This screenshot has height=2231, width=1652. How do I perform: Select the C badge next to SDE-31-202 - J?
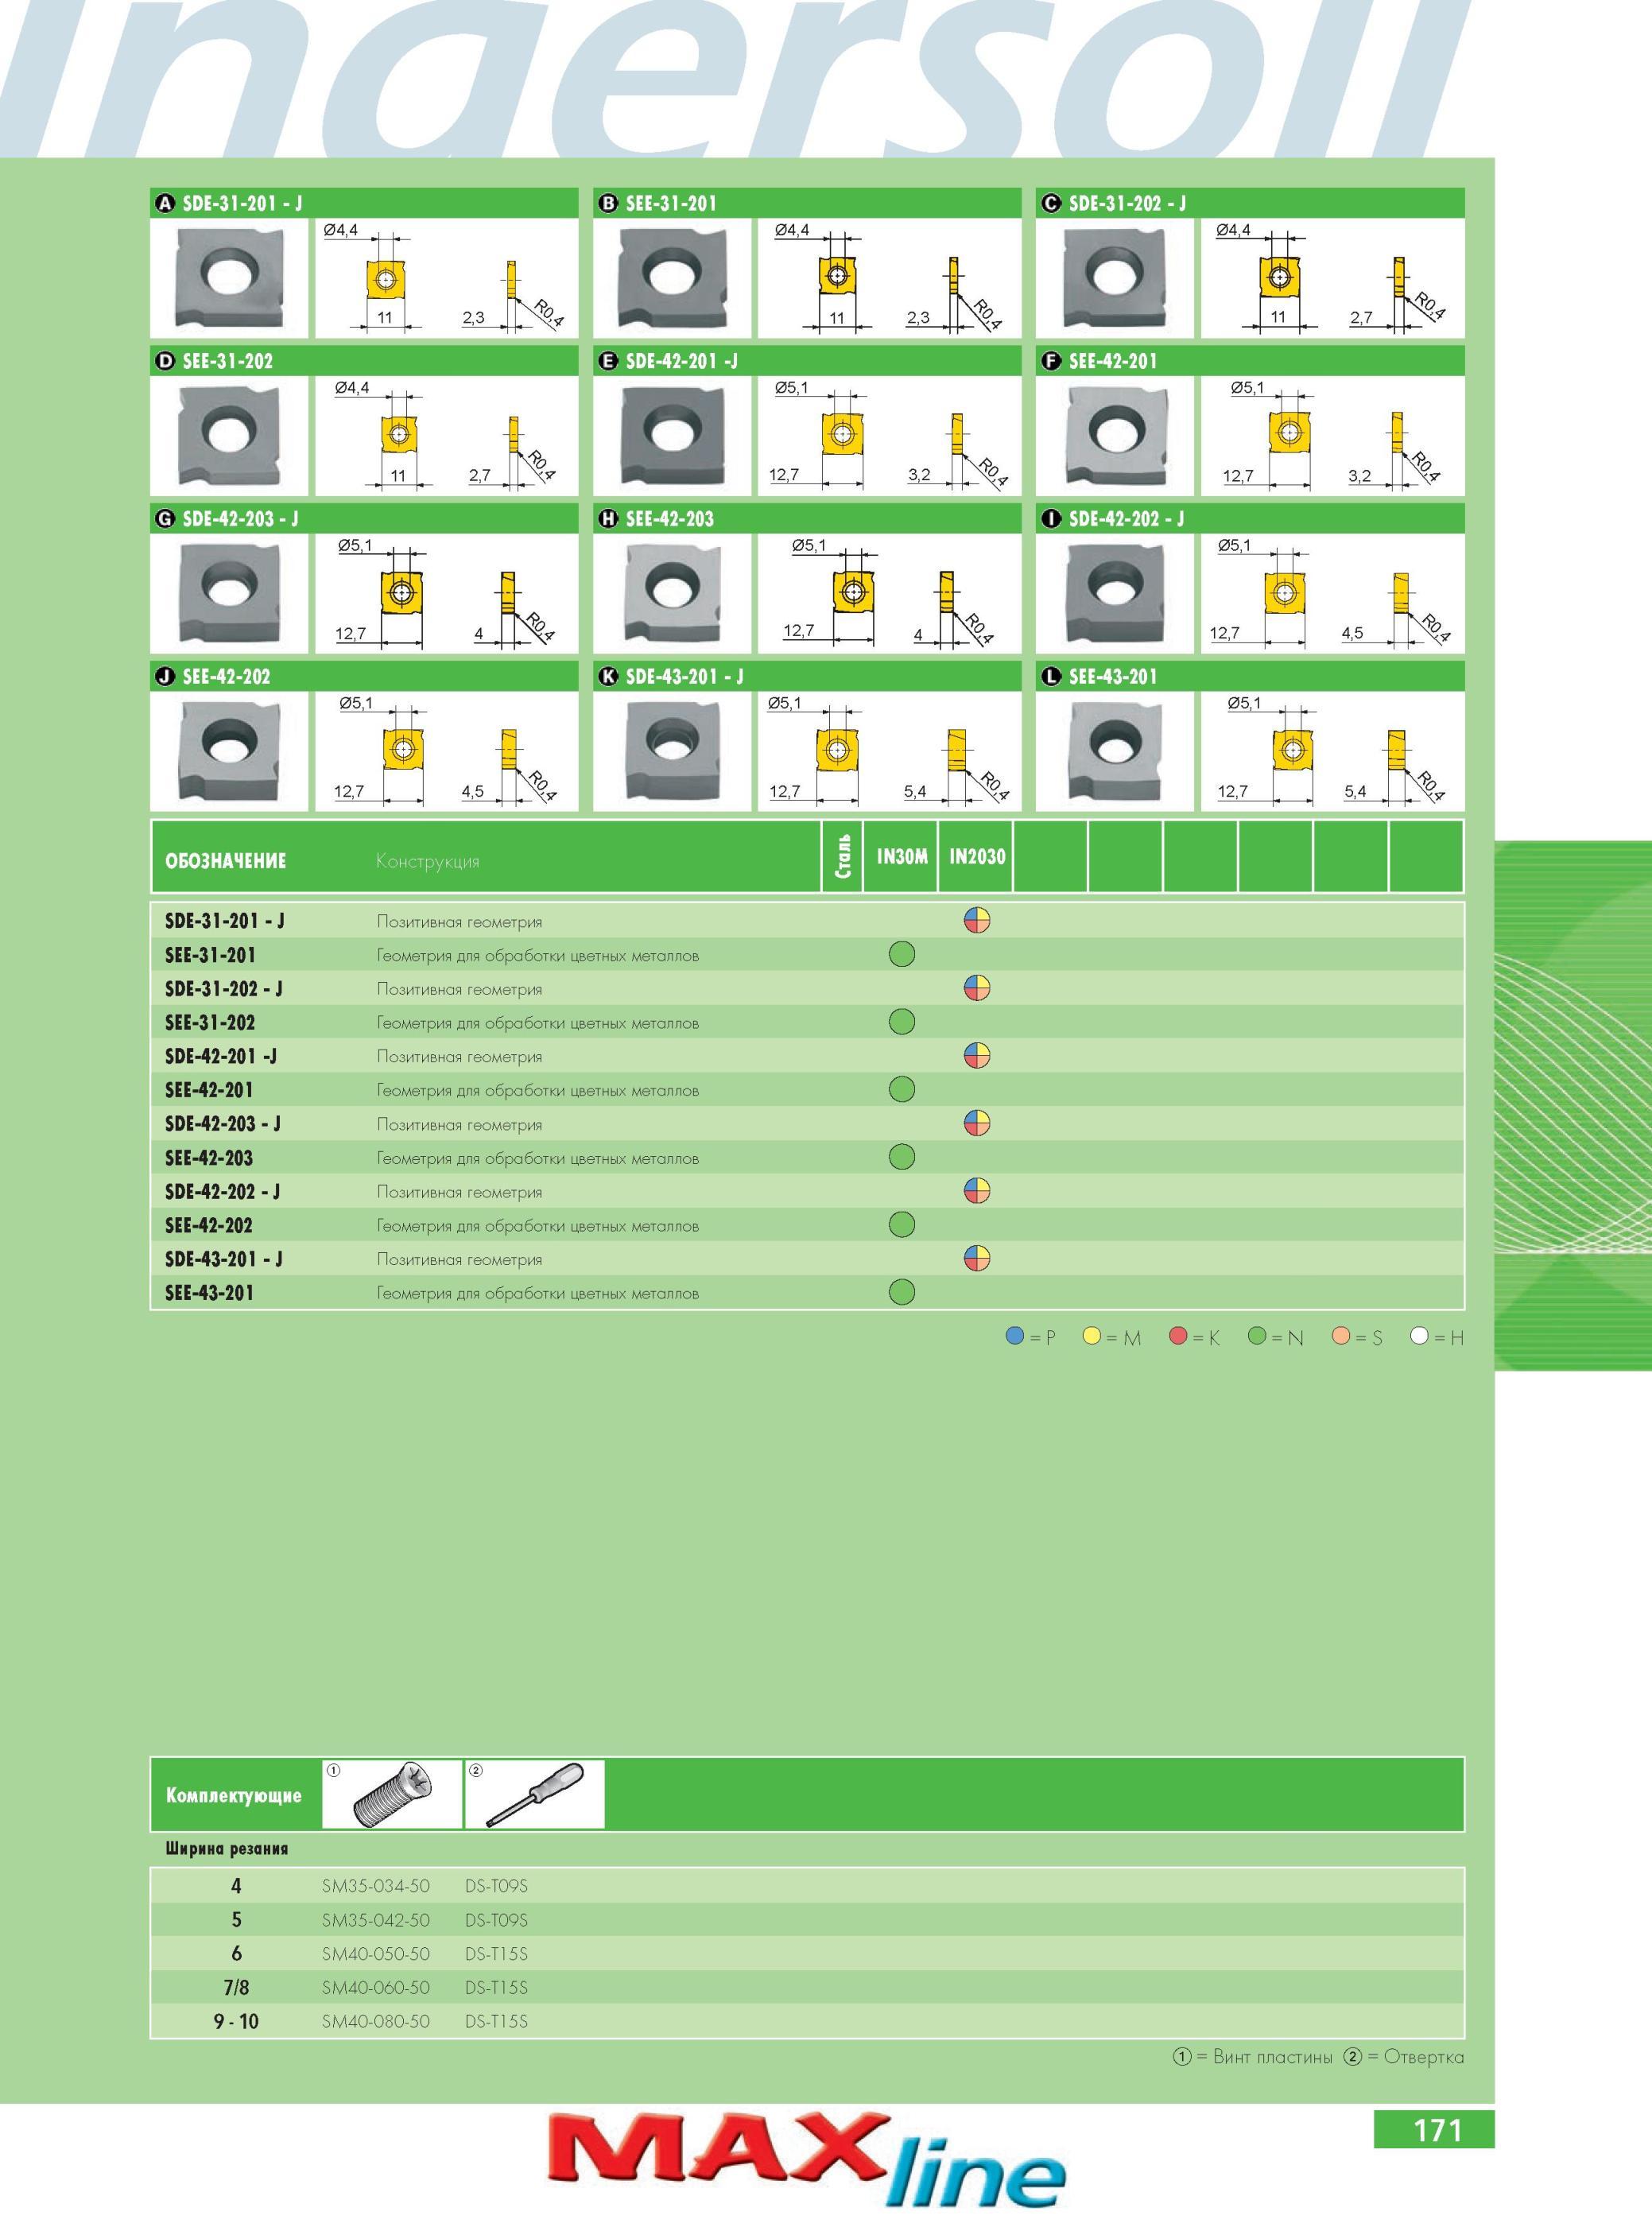[1051, 204]
